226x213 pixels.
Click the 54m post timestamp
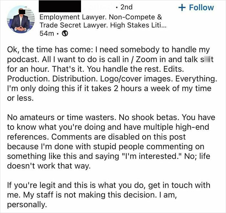pos(45,33)
